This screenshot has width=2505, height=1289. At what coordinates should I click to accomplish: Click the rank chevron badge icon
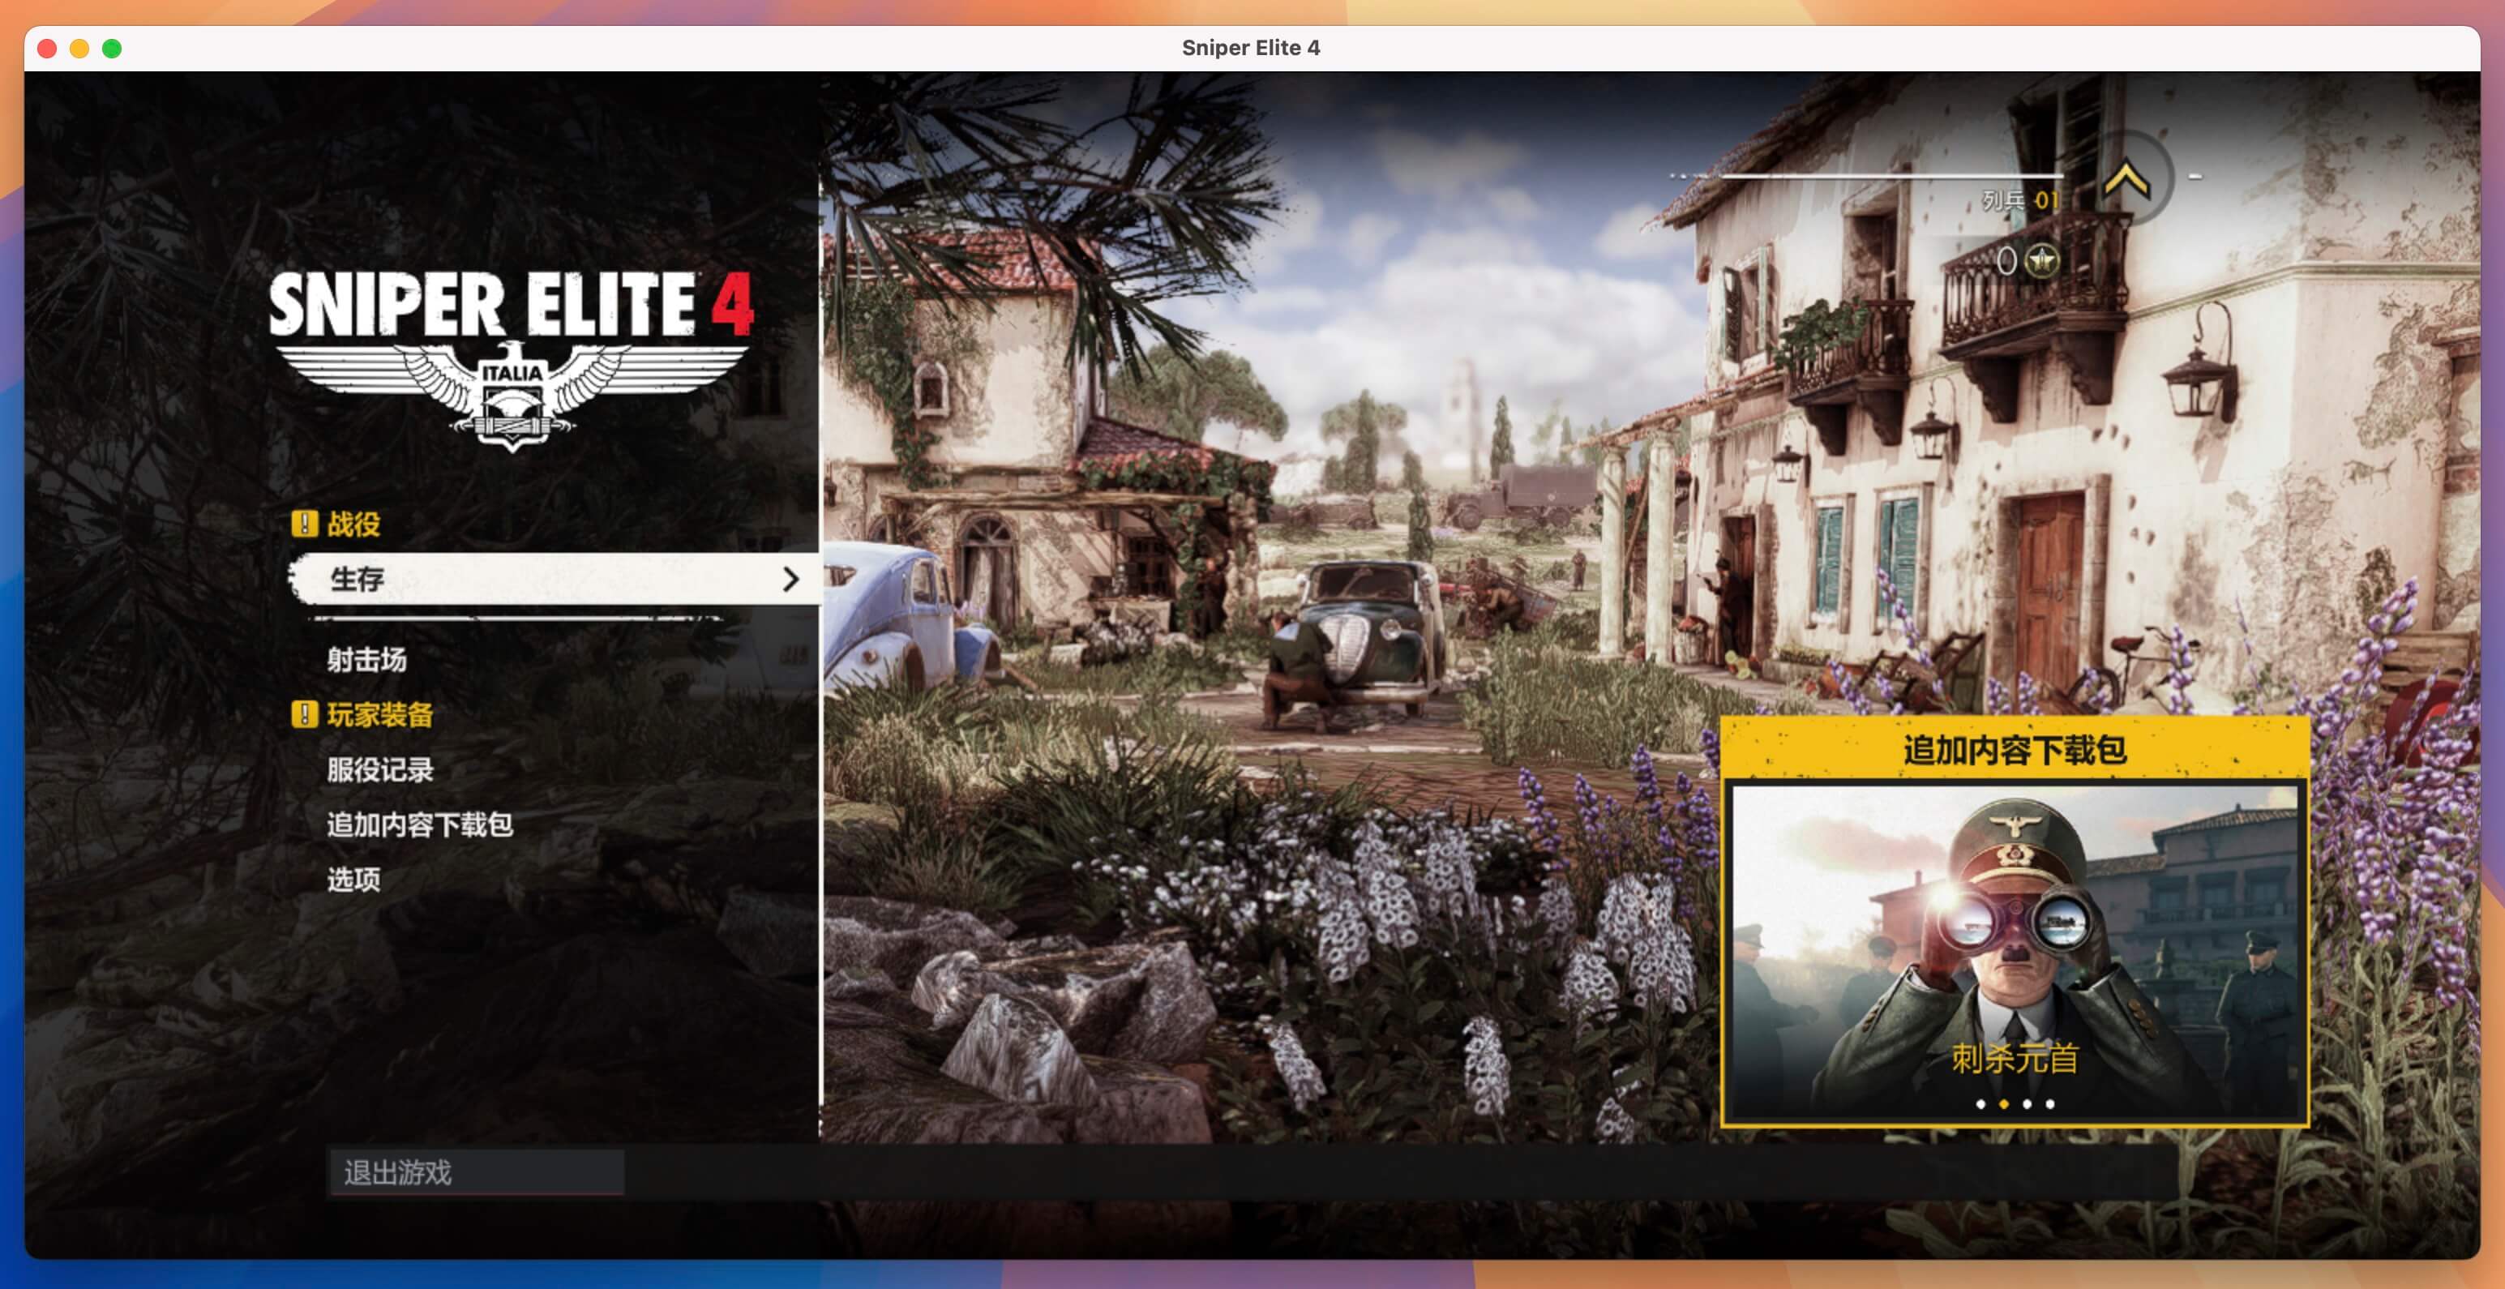2126,179
